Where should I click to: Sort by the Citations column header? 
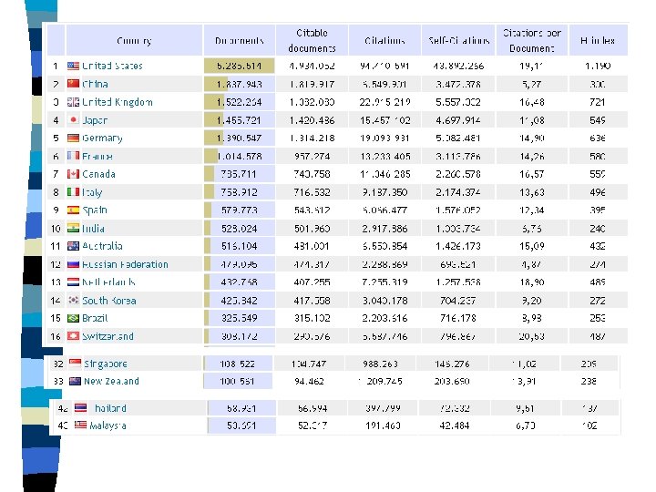point(385,41)
